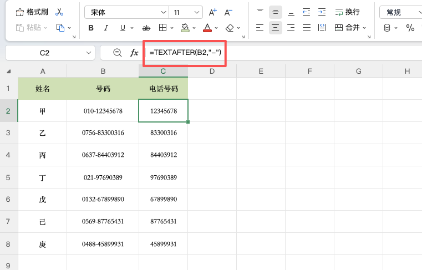The width and height of the screenshot is (422, 270).
Task: Select row 5 header
Action: coord(9,177)
